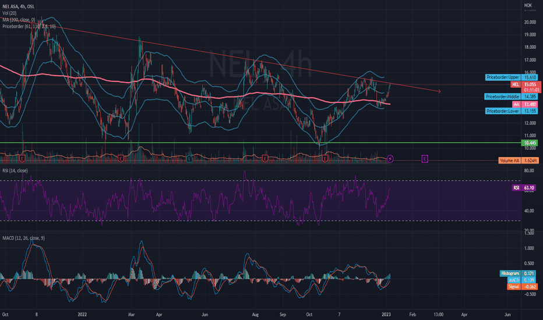
Task: Click the red earnings marker near Aug 2022
Action: click(x=265, y=159)
